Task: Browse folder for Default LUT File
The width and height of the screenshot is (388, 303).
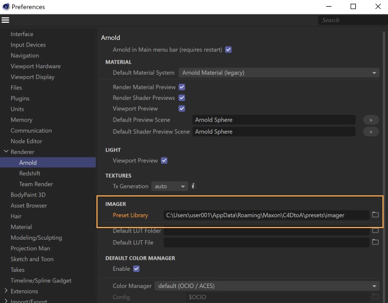Action: (x=375, y=242)
